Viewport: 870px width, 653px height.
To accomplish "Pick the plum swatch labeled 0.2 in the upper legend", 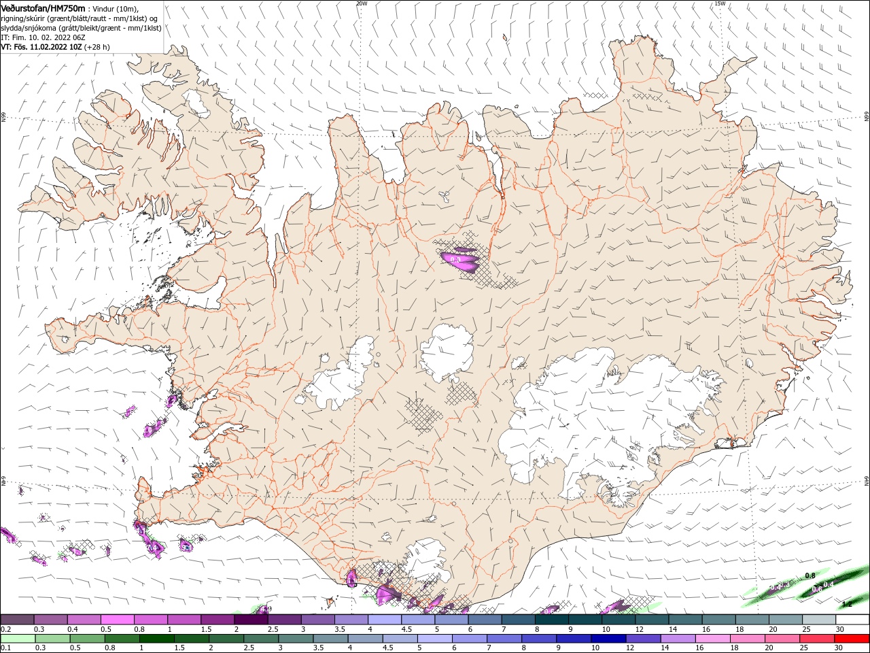I will click(x=17, y=620).
